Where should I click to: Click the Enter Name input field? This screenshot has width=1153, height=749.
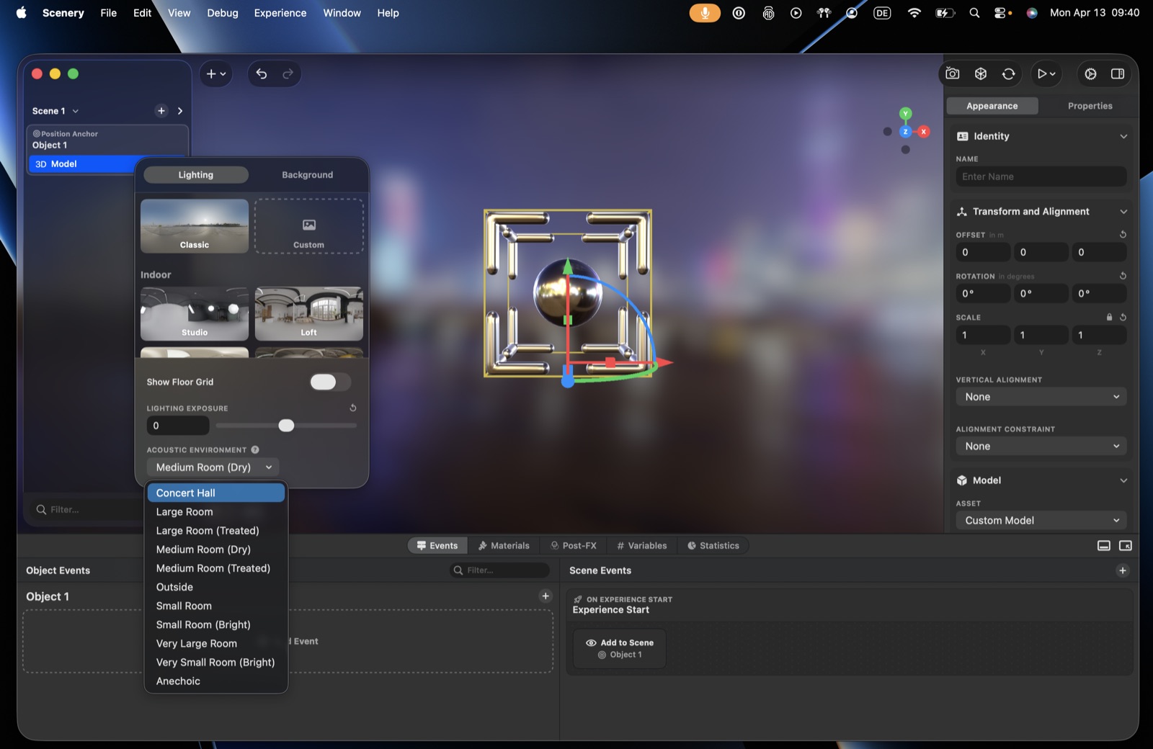point(1041,176)
